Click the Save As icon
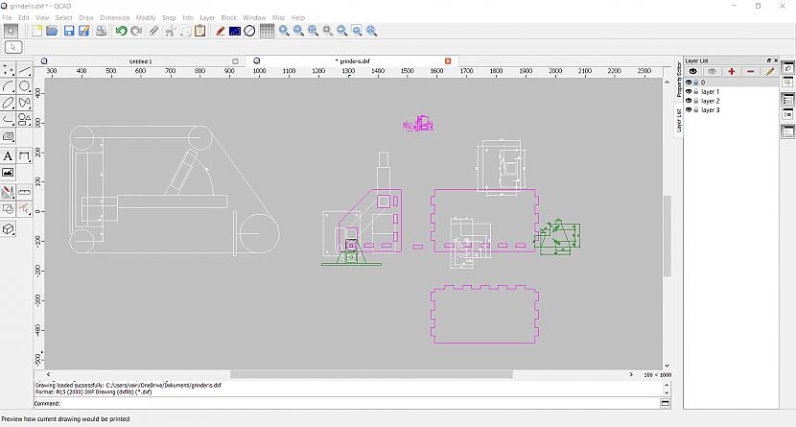796x427 pixels. (x=84, y=31)
